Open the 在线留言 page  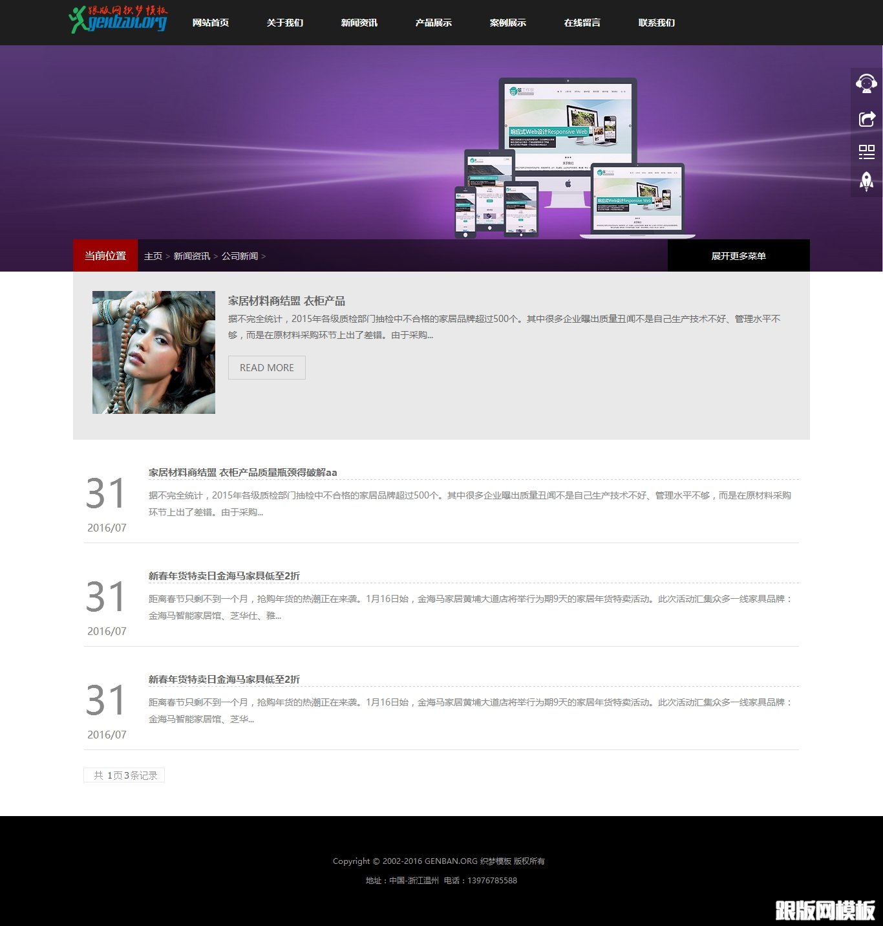[x=582, y=23]
